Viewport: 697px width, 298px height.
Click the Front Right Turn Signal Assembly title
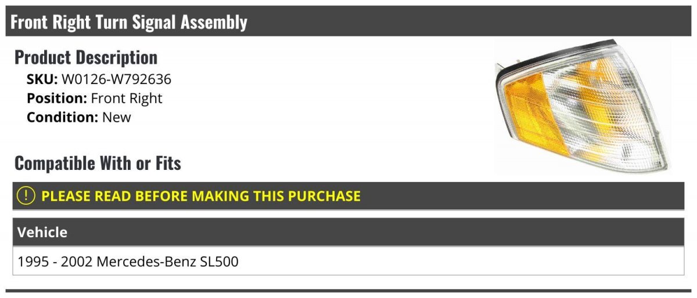coord(128,22)
